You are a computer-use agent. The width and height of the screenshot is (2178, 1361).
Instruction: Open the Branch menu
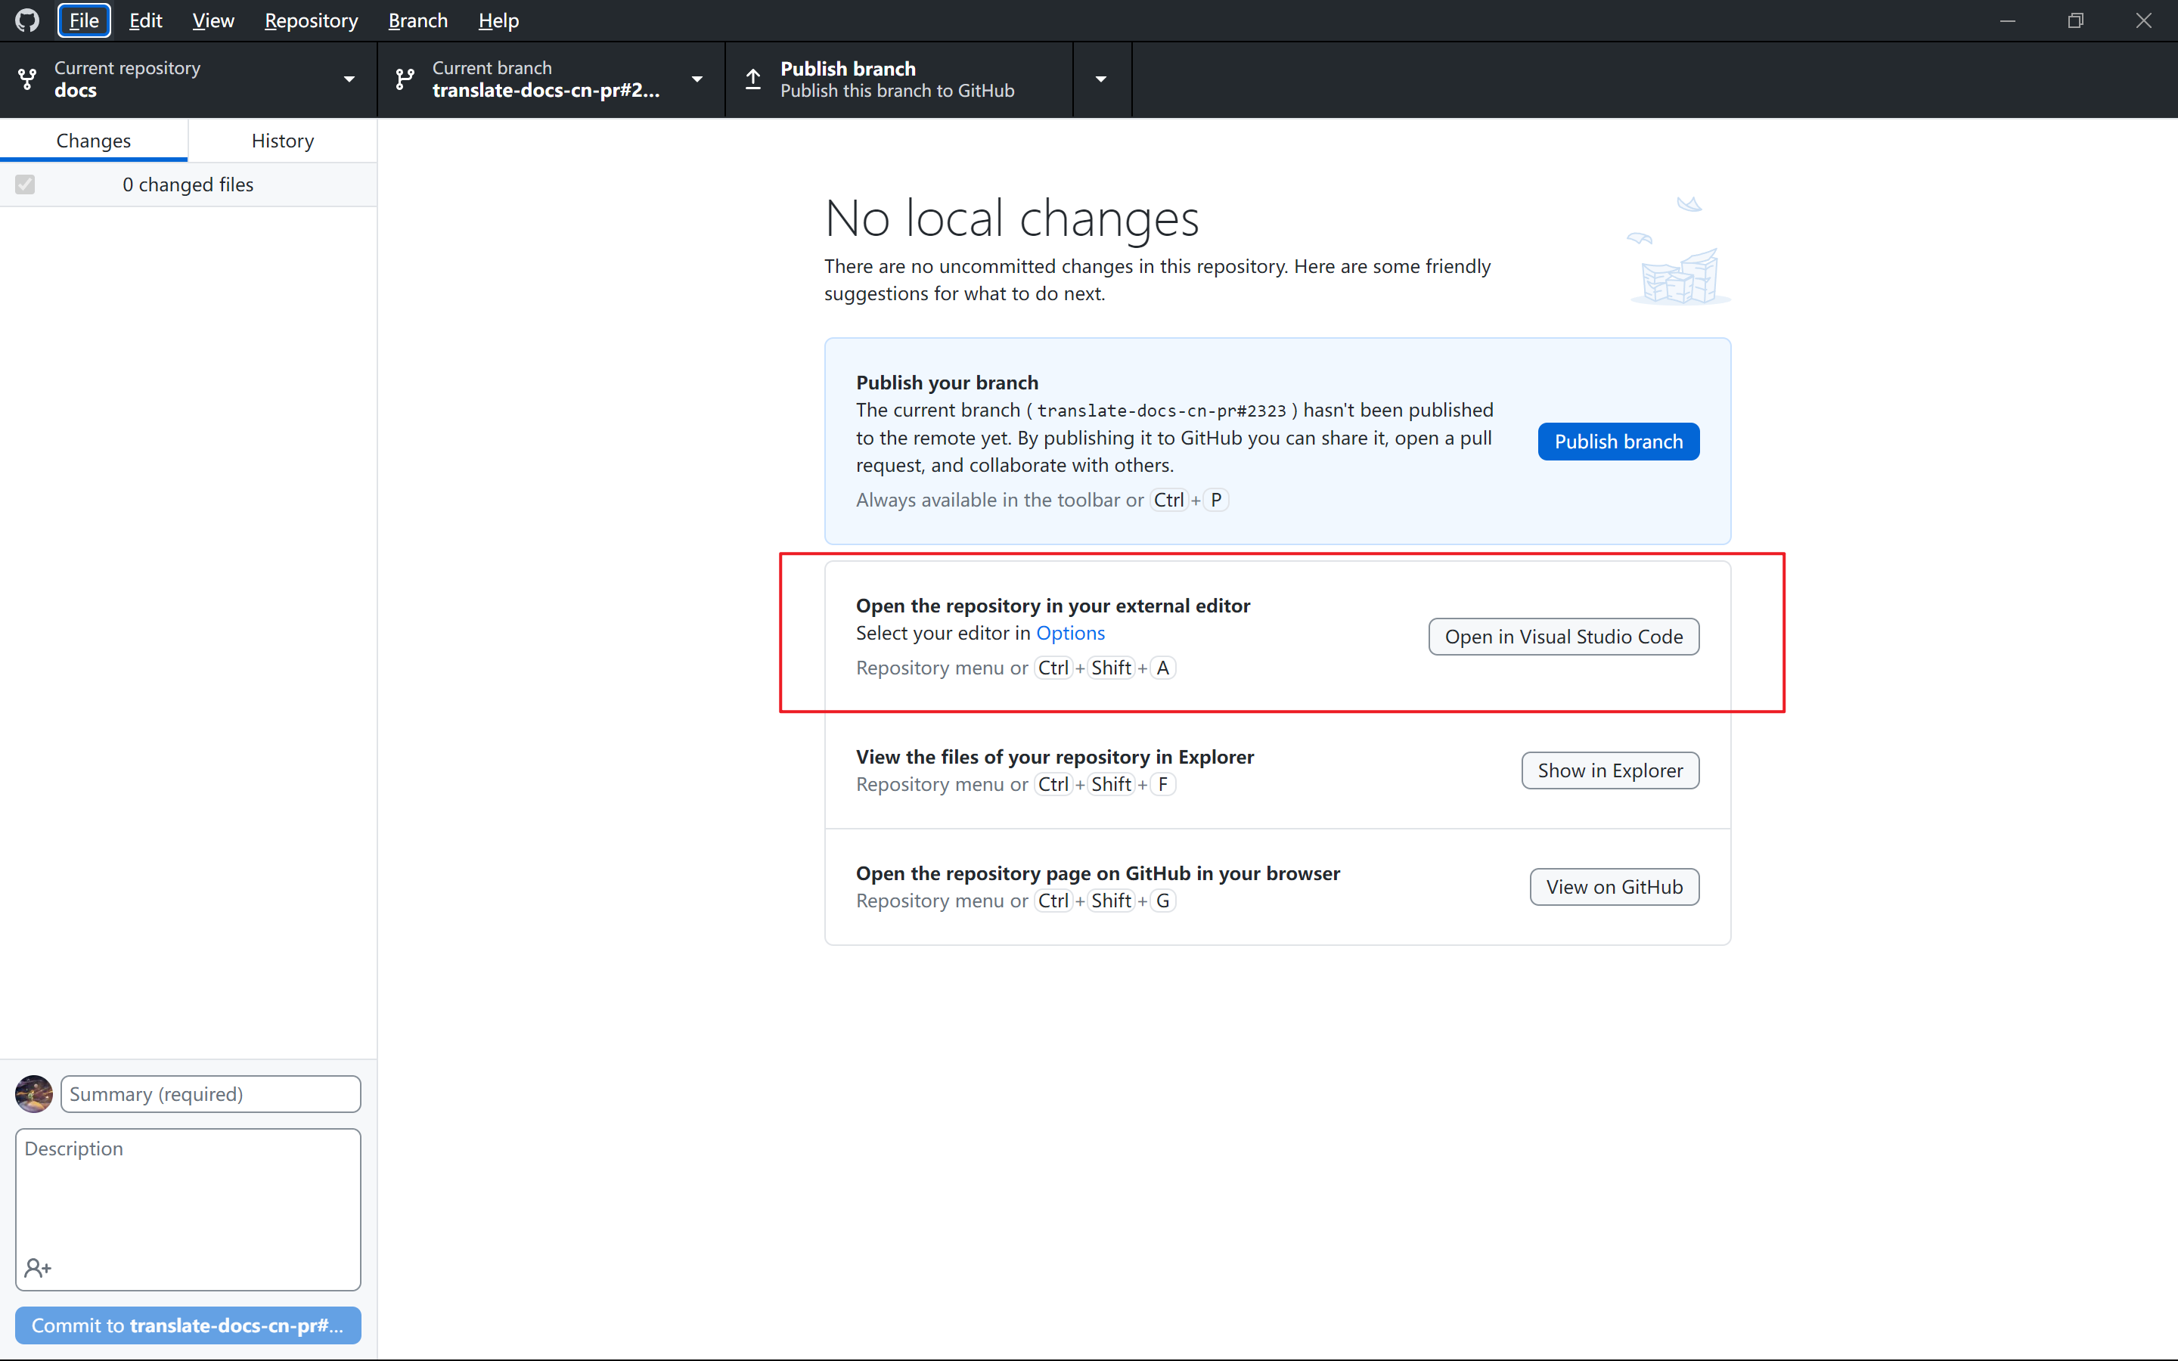(417, 20)
